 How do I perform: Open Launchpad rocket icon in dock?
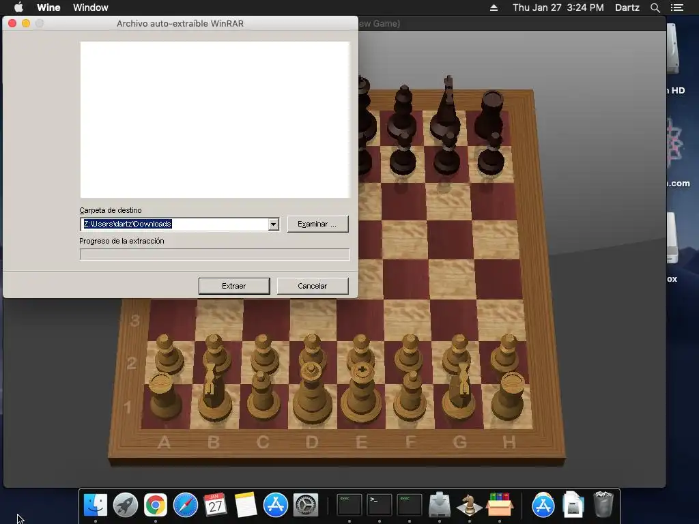point(126,505)
